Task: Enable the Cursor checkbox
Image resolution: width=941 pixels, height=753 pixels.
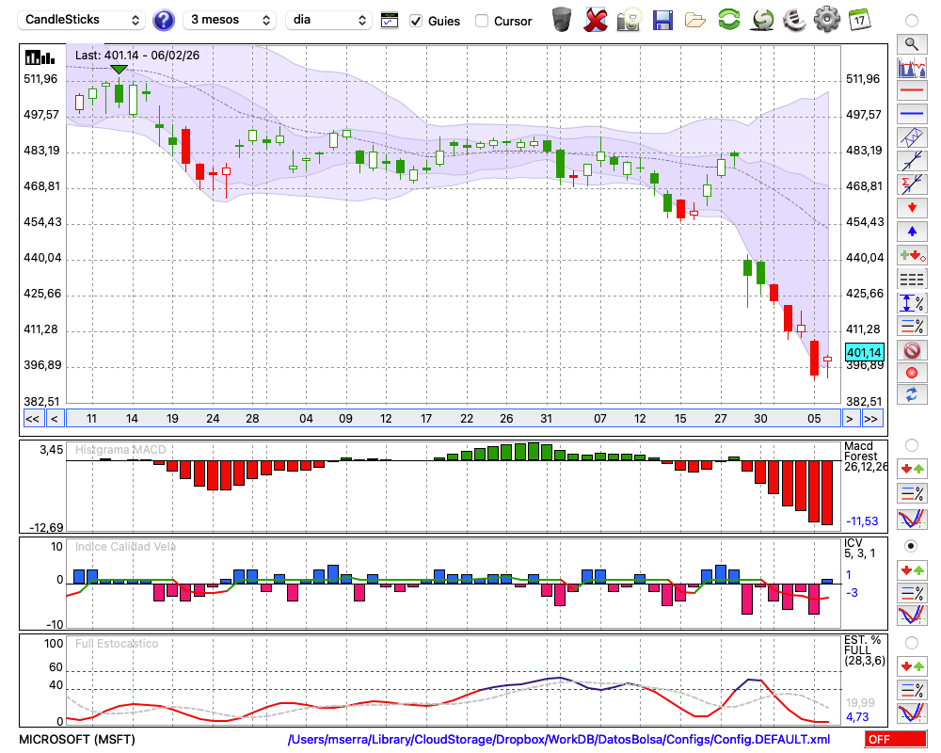Action: click(x=482, y=21)
